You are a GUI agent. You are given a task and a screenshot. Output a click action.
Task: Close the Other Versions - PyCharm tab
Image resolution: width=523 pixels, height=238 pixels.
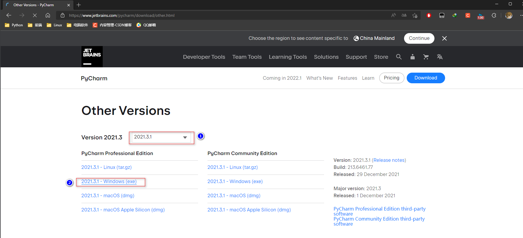point(68,5)
